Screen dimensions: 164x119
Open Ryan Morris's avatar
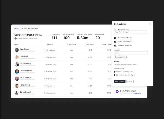click(x=17, y=50)
